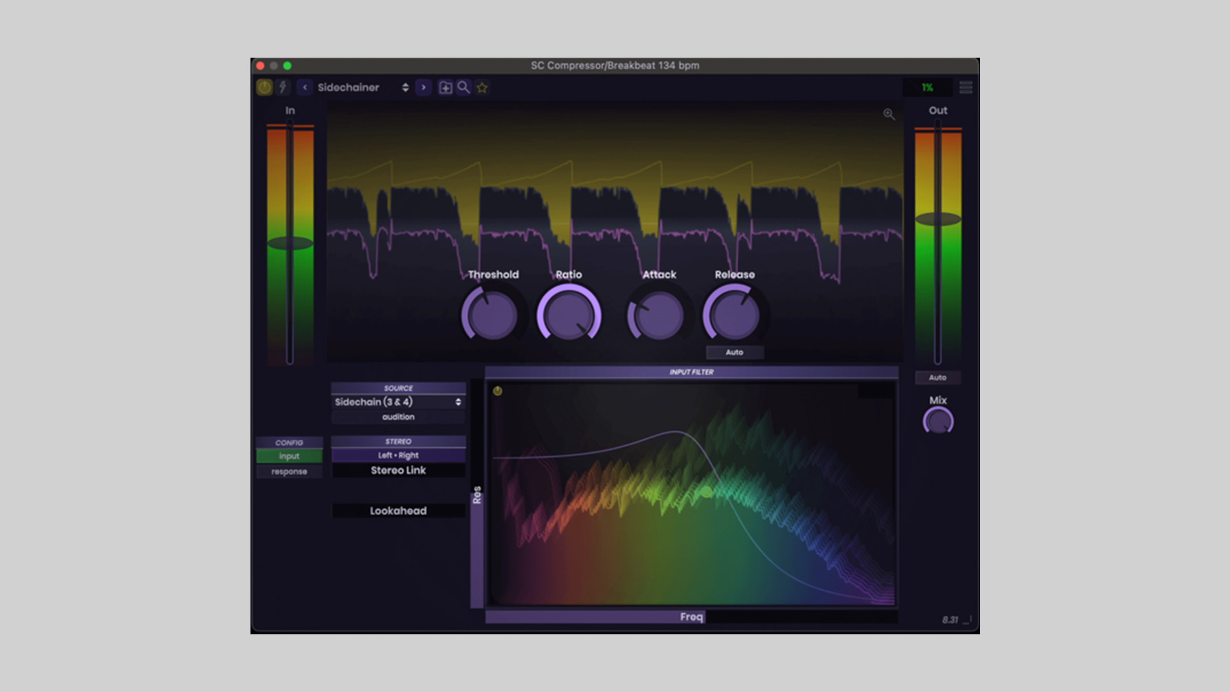Mark the preset as favorite star
This screenshot has height=692, width=1230.
[x=482, y=88]
